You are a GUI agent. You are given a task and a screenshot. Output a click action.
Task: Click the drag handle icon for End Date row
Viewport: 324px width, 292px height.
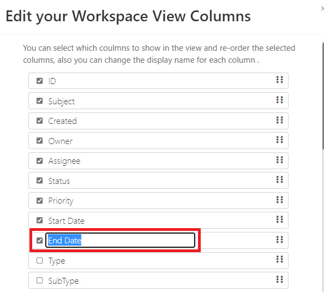tap(280, 240)
